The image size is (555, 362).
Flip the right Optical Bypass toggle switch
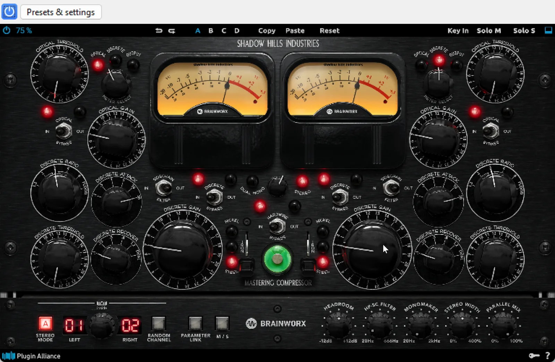point(490,131)
